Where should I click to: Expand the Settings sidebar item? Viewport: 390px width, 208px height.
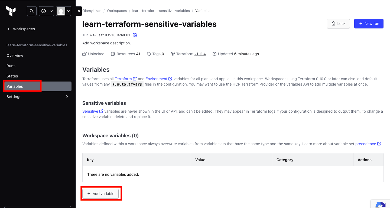(38, 97)
